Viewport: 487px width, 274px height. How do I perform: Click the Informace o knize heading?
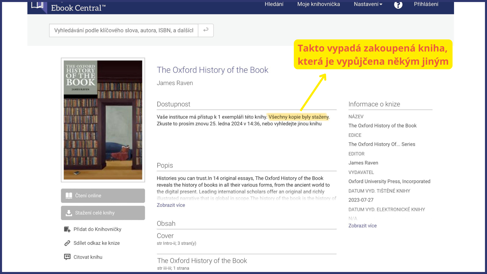pyautogui.click(x=374, y=104)
